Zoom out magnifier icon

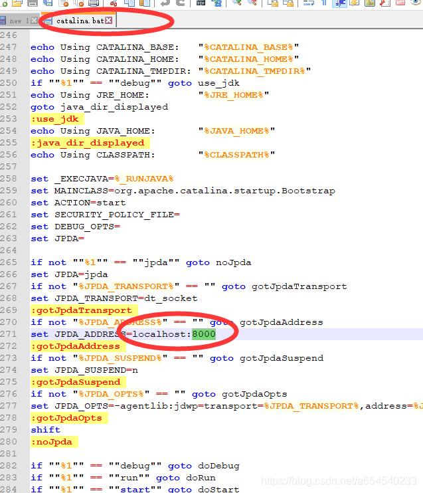(252, 3)
